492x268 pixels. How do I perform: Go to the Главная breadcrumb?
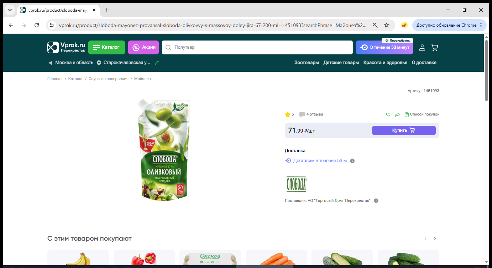click(x=55, y=79)
